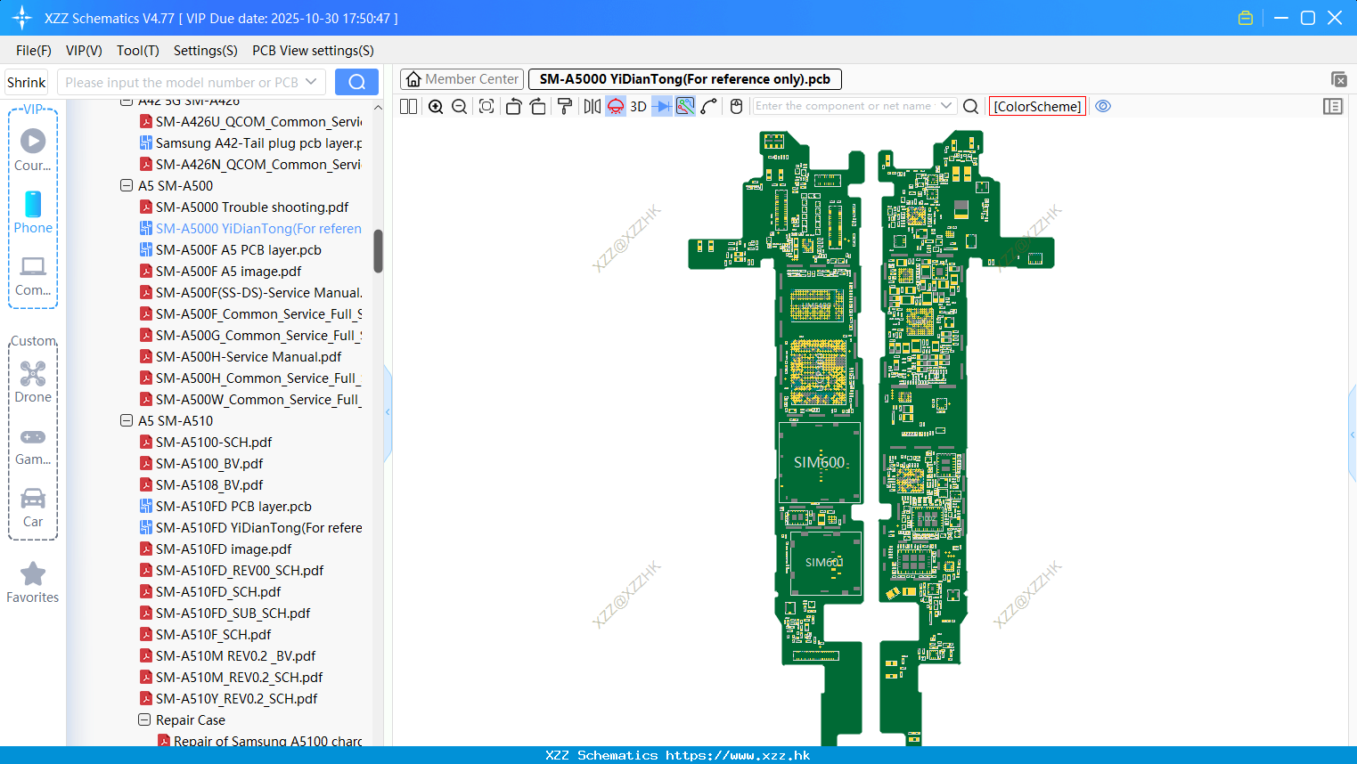Rotate board clockwise icon
Viewport: 1357px width, 764px height.
tap(538, 107)
